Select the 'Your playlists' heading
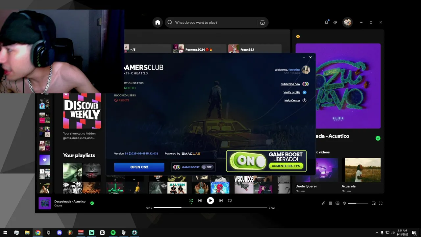This screenshot has height=237, width=421. click(79, 155)
